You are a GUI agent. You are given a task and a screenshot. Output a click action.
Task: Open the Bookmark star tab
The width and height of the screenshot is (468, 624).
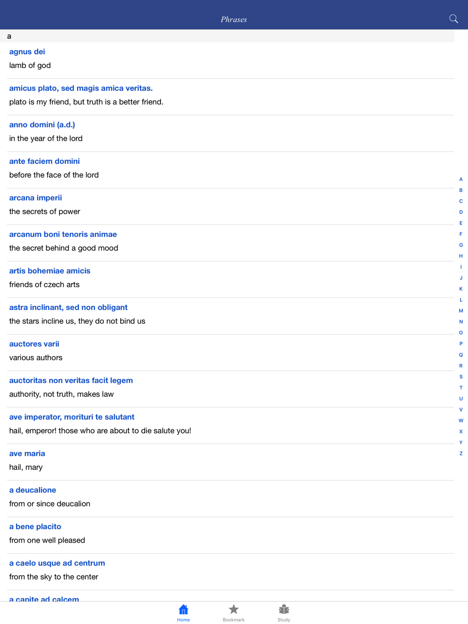234,609
